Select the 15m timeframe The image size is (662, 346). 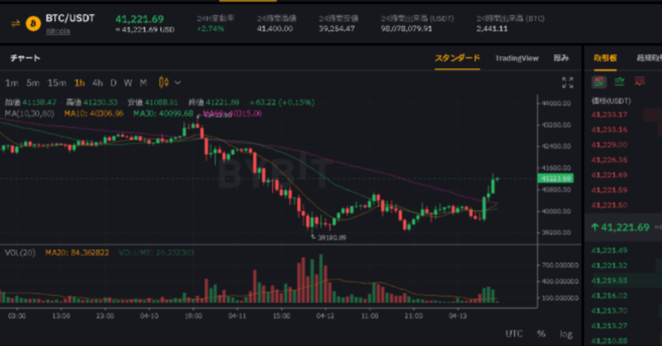pos(56,83)
